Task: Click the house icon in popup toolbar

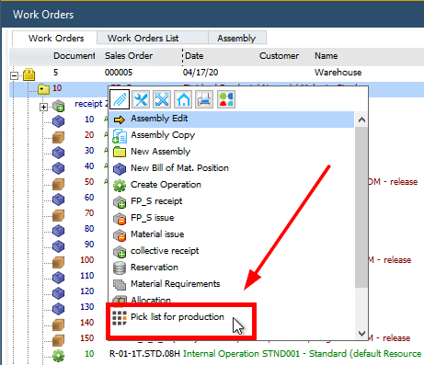Action: coord(183,99)
